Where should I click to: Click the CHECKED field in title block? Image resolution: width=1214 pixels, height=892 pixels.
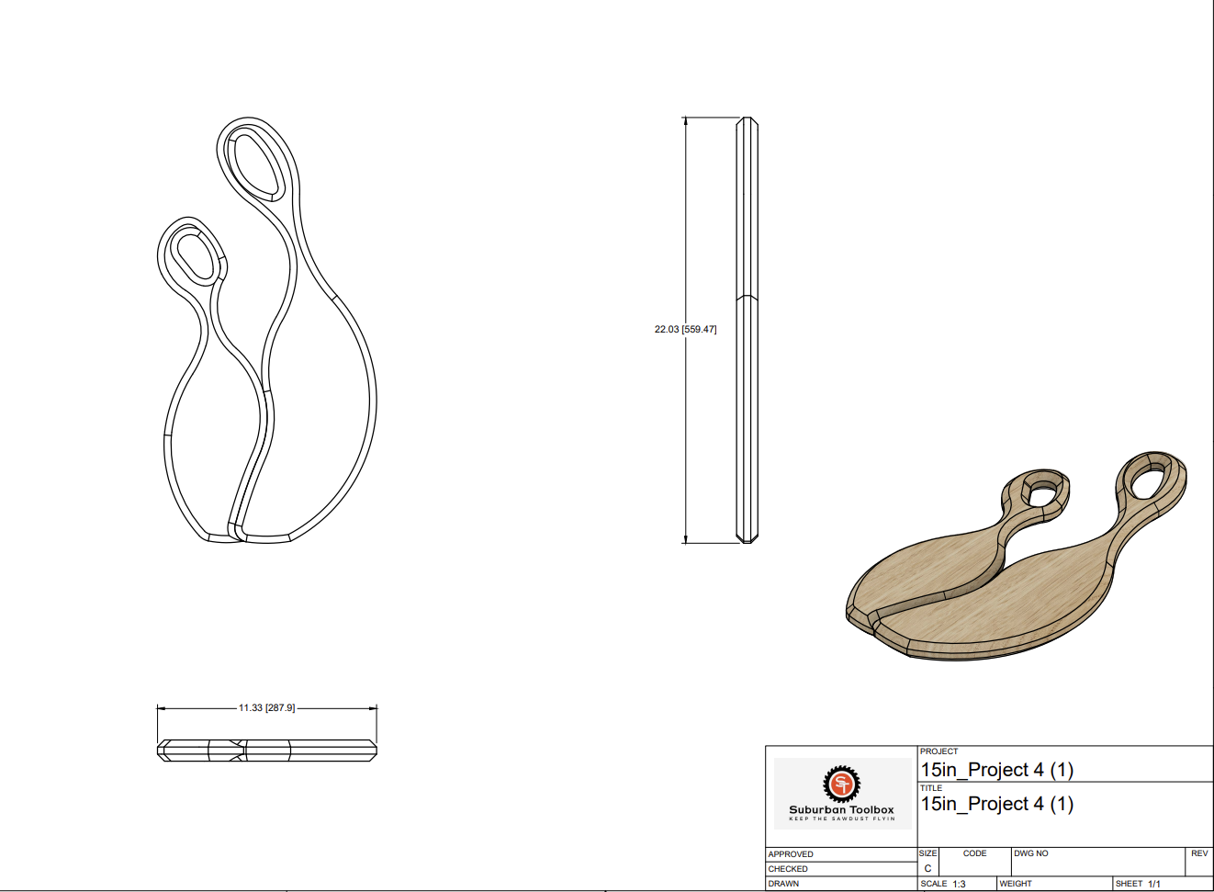coord(788,869)
